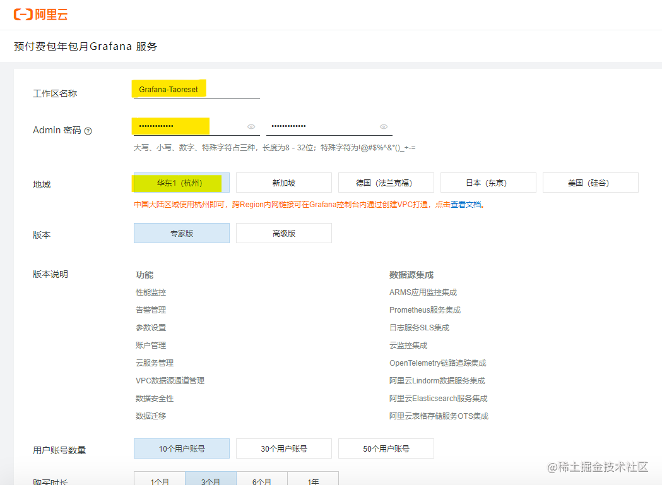The height and width of the screenshot is (487, 662).
Task: Click the 性能监控 feature text
Action: pyautogui.click(x=151, y=292)
